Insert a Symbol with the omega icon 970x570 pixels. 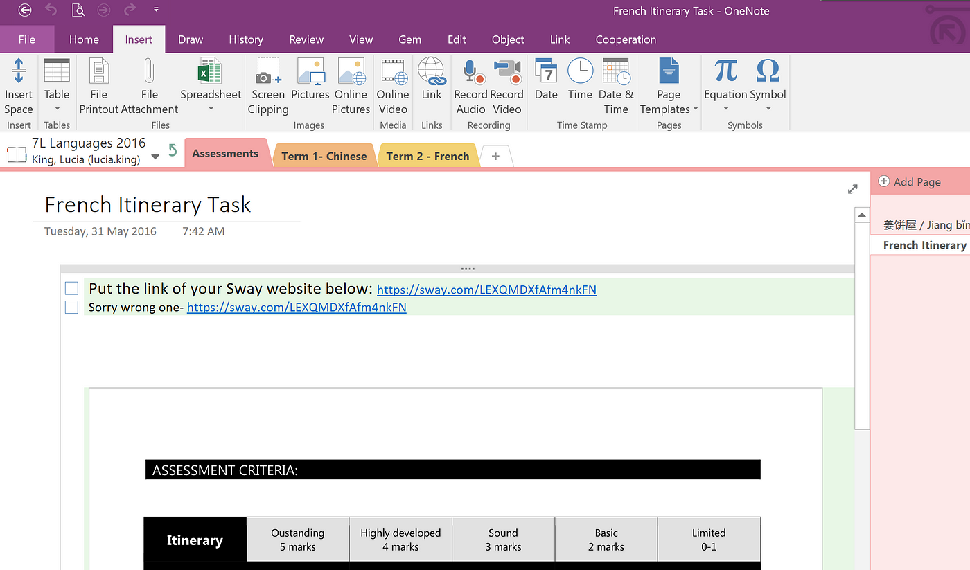tap(768, 71)
